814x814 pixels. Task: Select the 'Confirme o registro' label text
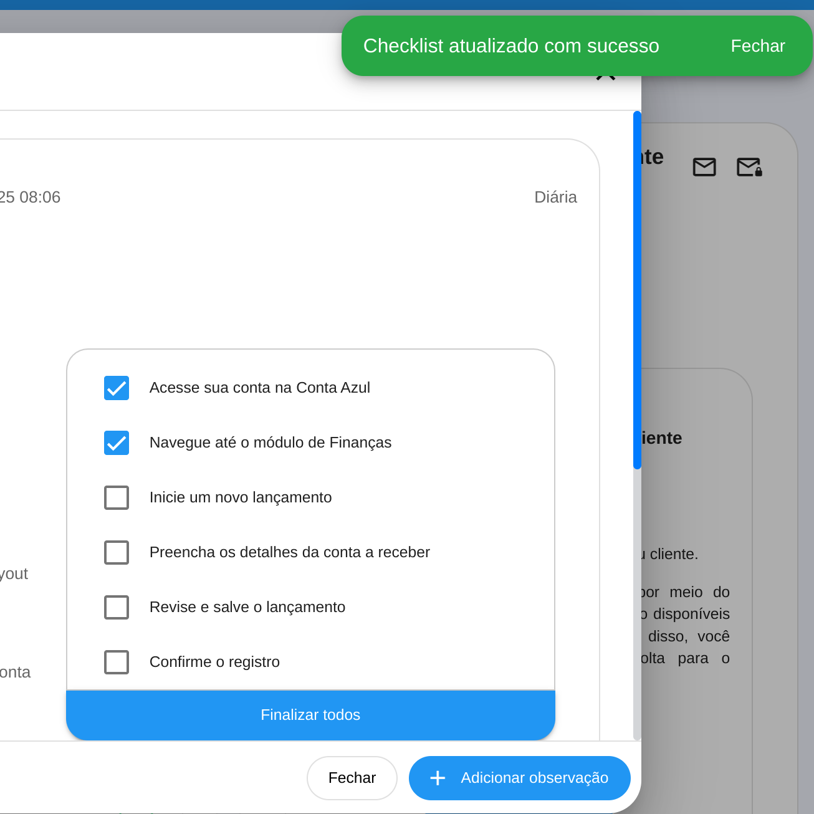coord(214,662)
